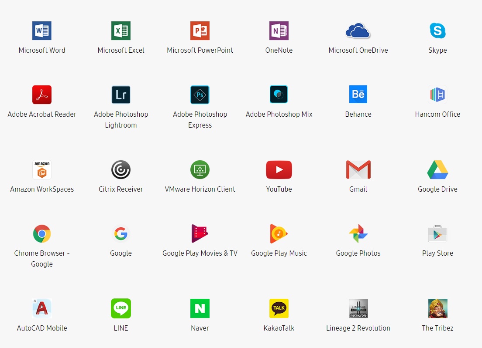
Task: Select the "Google Photos" label
Action: click(x=358, y=253)
